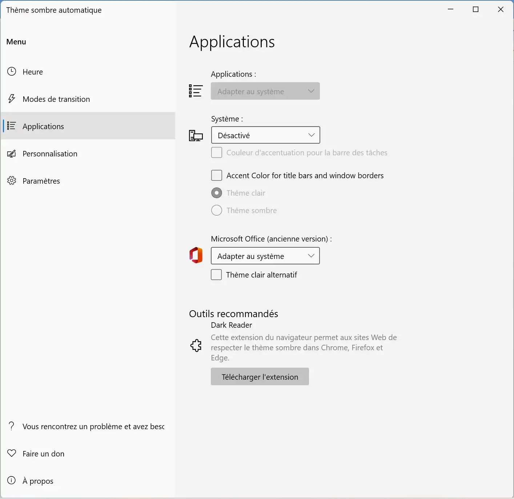Click the heart icon for Faire un don

click(x=12, y=453)
